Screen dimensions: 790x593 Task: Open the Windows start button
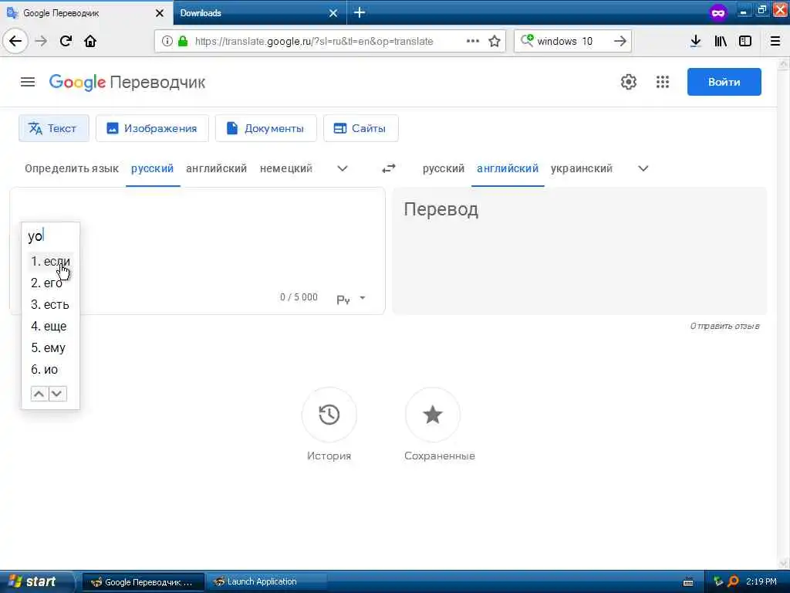pyautogui.click(x=36, y=581)
